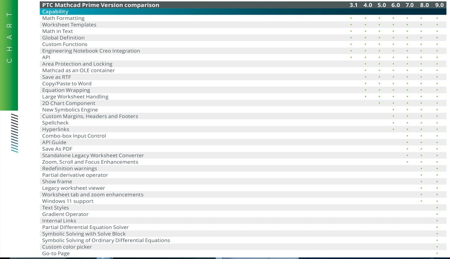The image size is (450, 259).
Task: Click 'Partial derivative operator' row label
Action: click(x=75, y=175)
